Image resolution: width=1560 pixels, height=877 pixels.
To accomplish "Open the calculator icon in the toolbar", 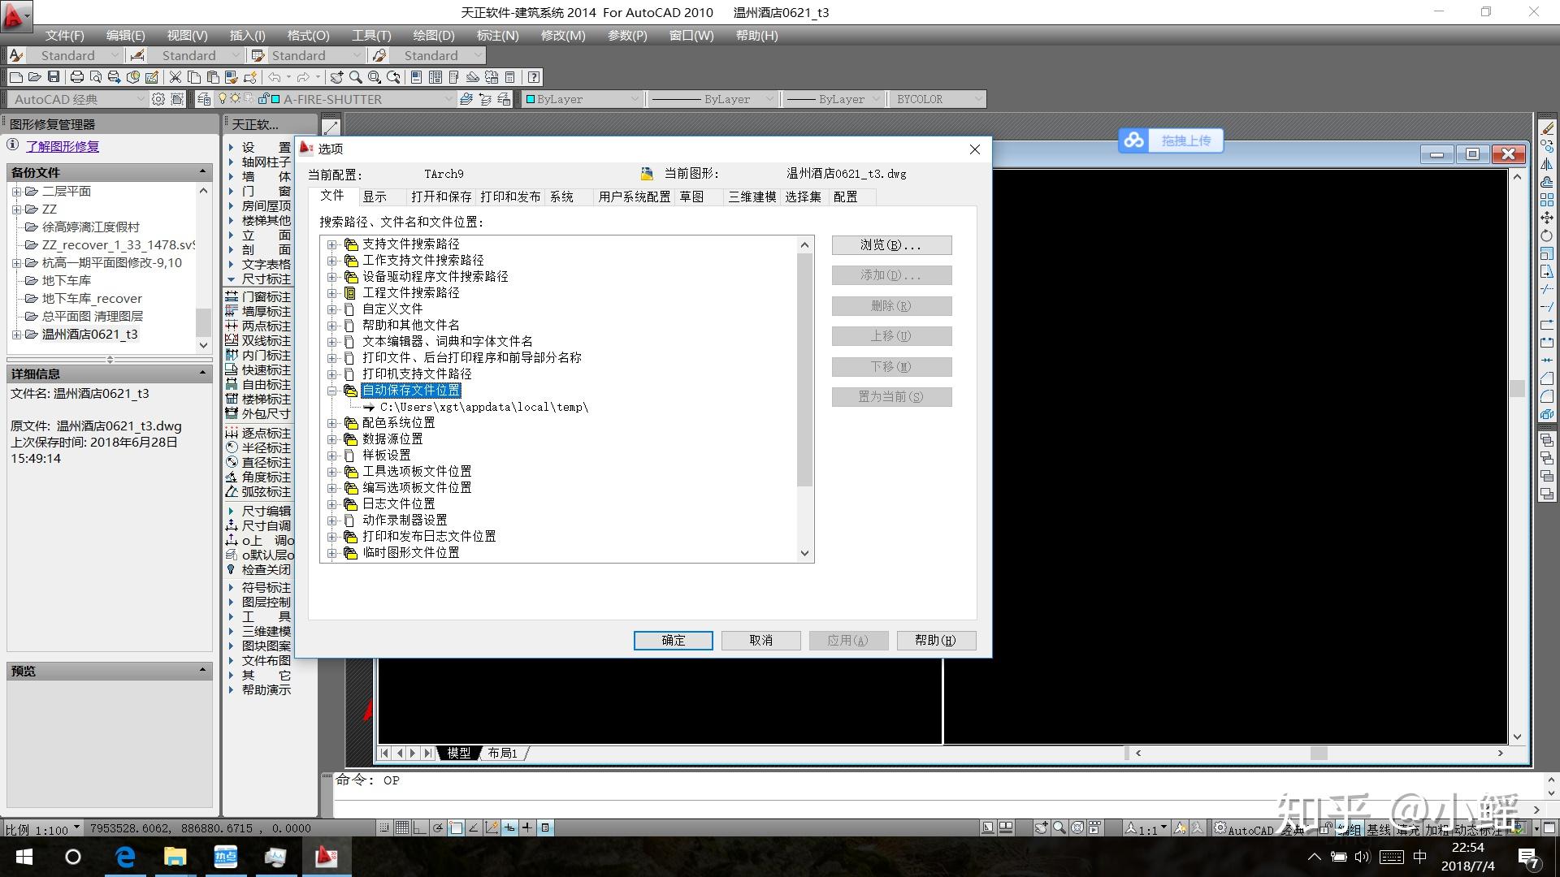I will point(509,77).
